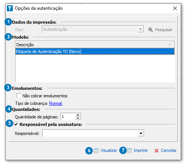Click the Pesquisar magnifier icon
This screenshot has width=186, height=165.
point(151,30)
